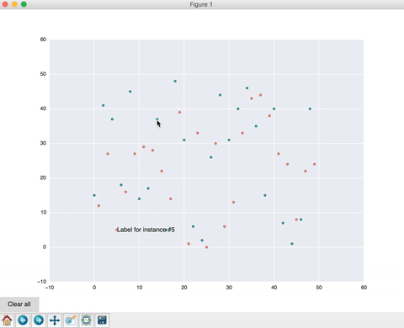Maximize the Figure 1 window

point(24,4)
